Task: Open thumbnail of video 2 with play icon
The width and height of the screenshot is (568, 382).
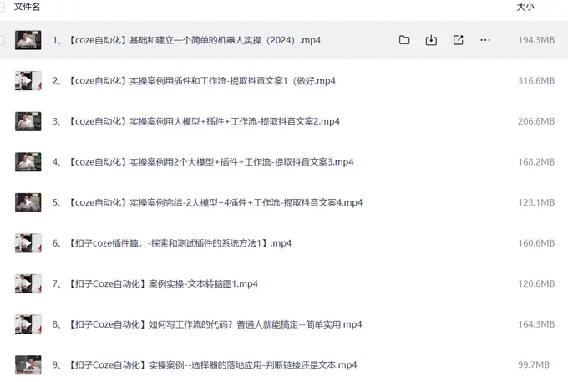Action: coord(28,81)
